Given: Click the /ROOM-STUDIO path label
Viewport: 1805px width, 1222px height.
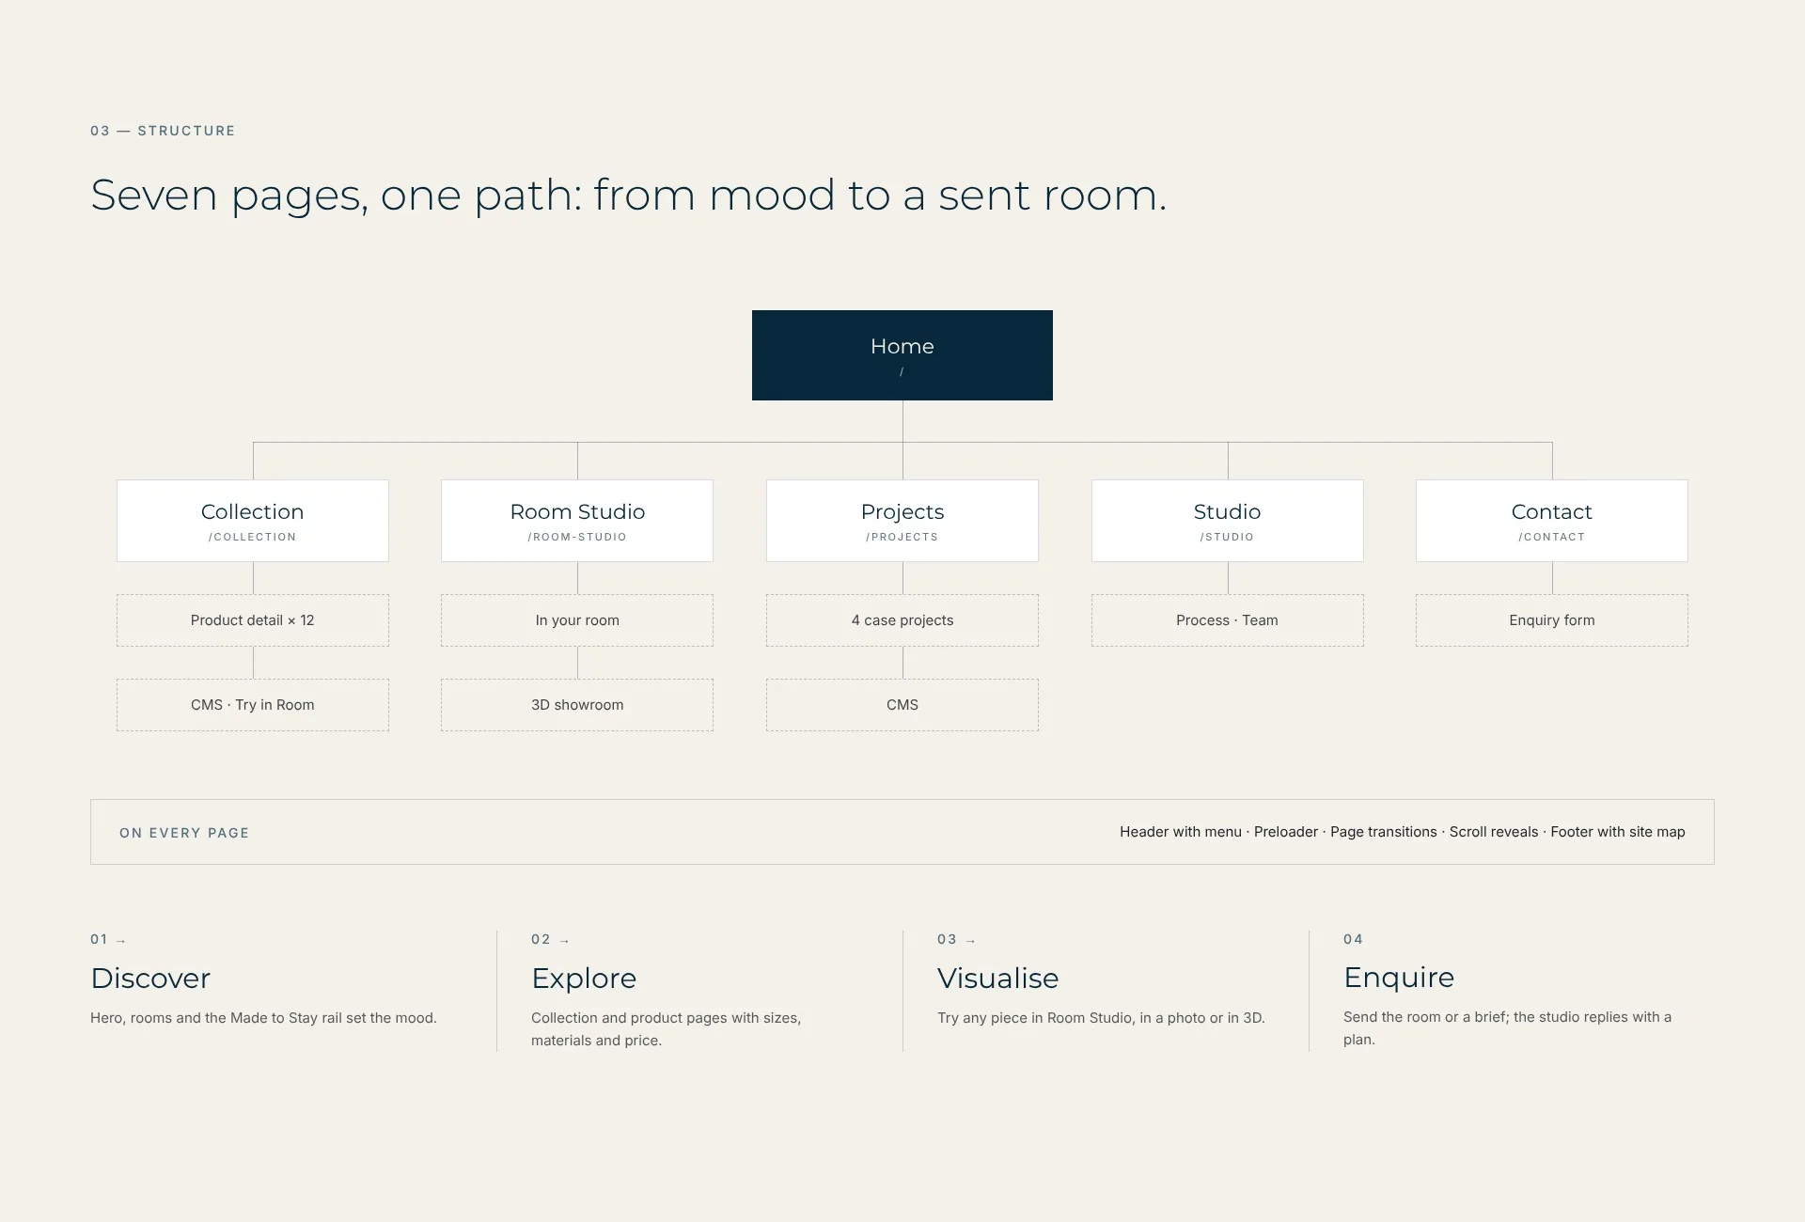Looking at the screenshot, I should (577, 537).
